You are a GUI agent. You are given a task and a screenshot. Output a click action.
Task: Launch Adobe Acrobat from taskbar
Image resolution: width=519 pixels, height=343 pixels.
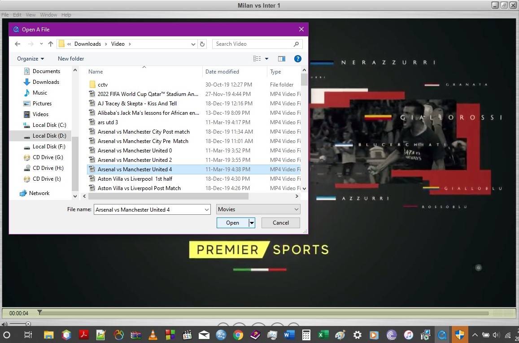(83, 335)
